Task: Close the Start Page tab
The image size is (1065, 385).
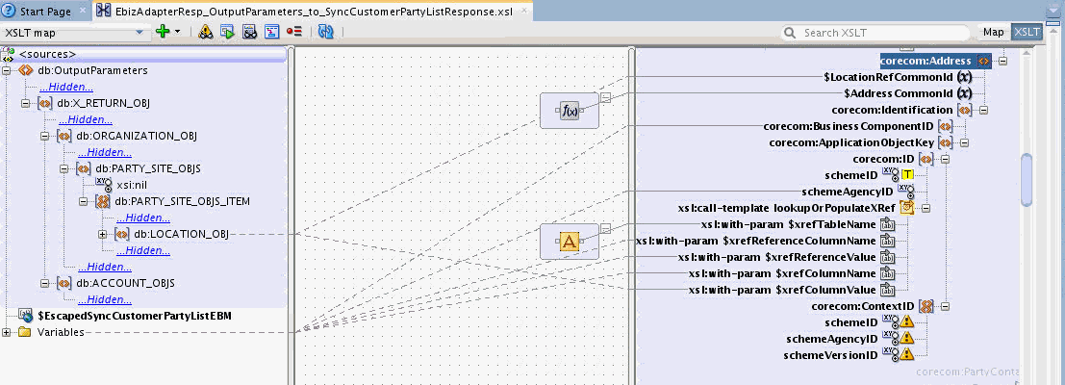Action: coord(83,11)
